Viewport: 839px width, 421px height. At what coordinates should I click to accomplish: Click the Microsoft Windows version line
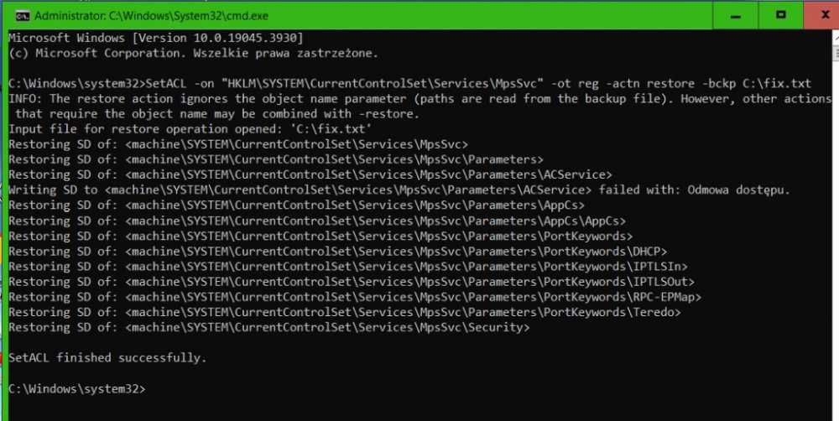pyautogui.click(x=156, y=38)
